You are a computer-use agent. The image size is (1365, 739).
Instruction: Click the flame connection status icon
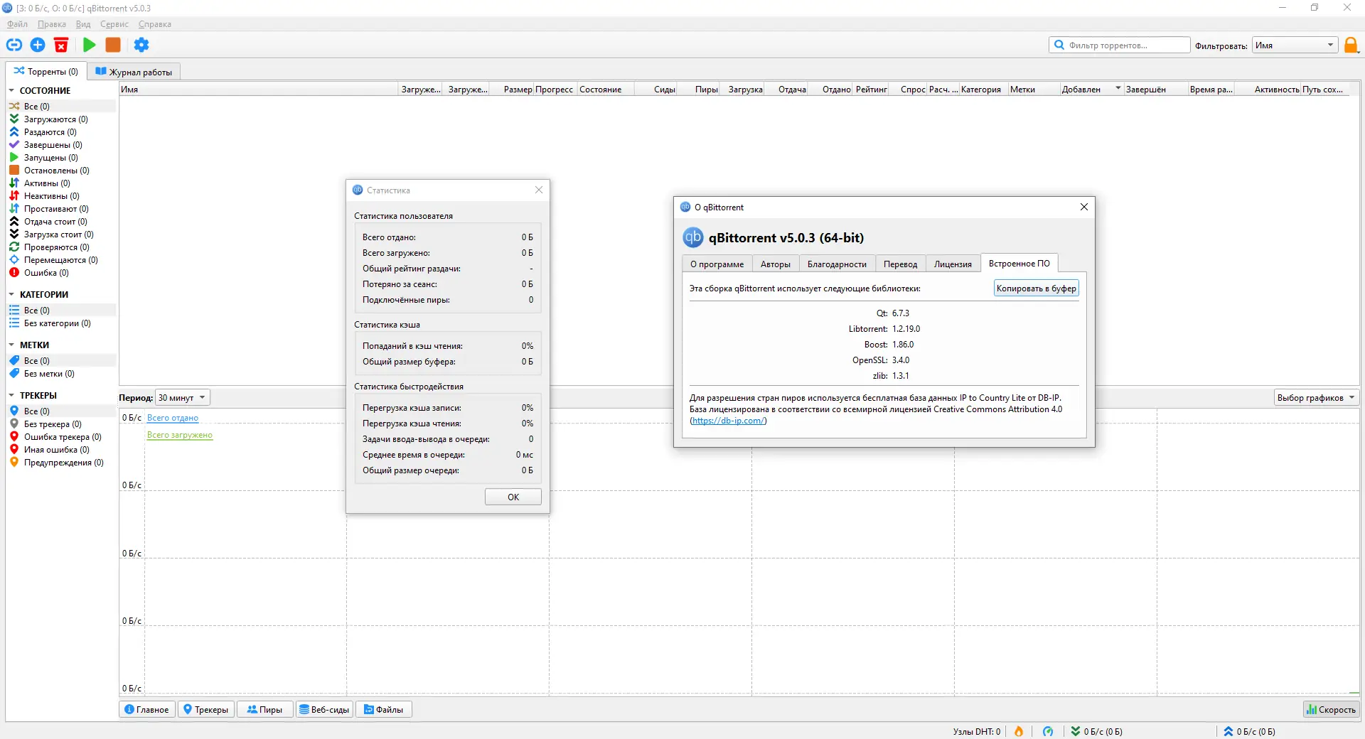click(1019, 731)
